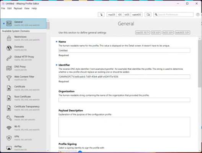The height and width of the screenshot is (153, 202).
Task: Select the AirPlay screen icon
Action: coord(9,148)
